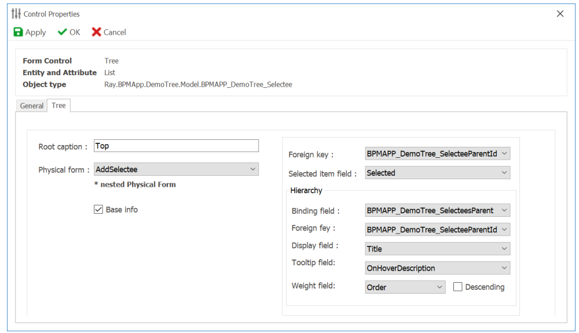
Task: Open the Selected item field dropdown
Action: [x=504, y=173]
